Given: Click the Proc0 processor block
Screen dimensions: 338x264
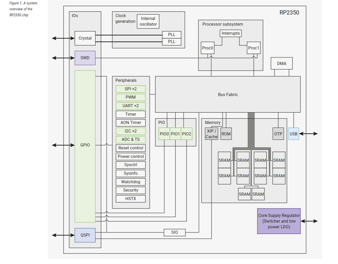Looking at the screenshot, I should coord(207,48).
